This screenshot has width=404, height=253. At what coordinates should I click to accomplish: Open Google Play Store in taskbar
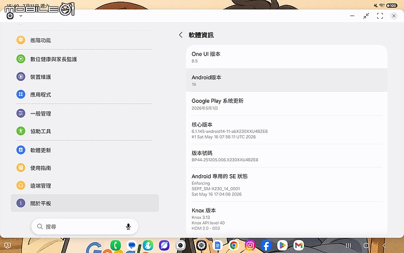[282, 245]
